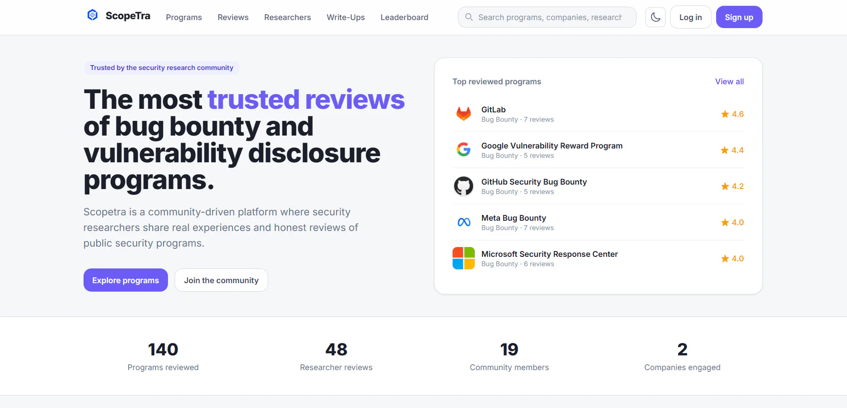Open the Programs nav item
The height and width of the screenshot is (408, 847).
[184, 17]
